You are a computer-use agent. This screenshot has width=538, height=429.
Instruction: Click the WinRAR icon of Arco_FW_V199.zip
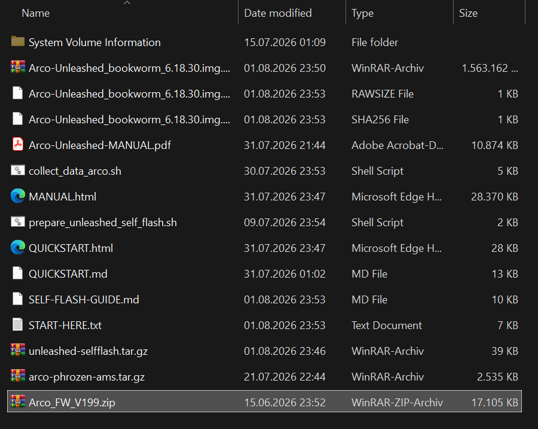click(18, 401)
